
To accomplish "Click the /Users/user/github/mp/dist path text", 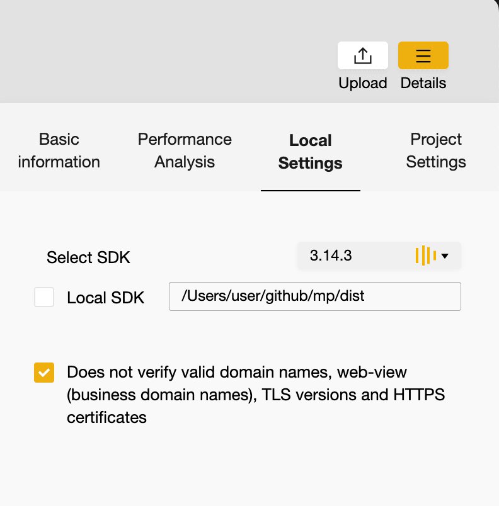I will click(x=273, y=296).
